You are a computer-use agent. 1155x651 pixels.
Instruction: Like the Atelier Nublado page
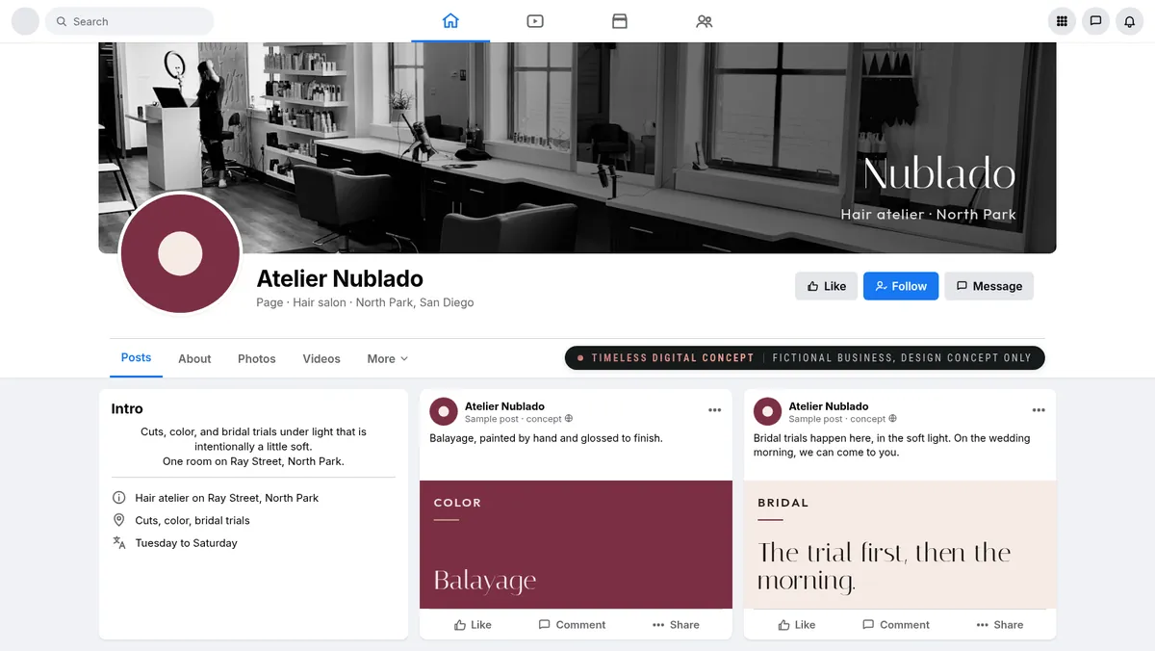point(826,286)
